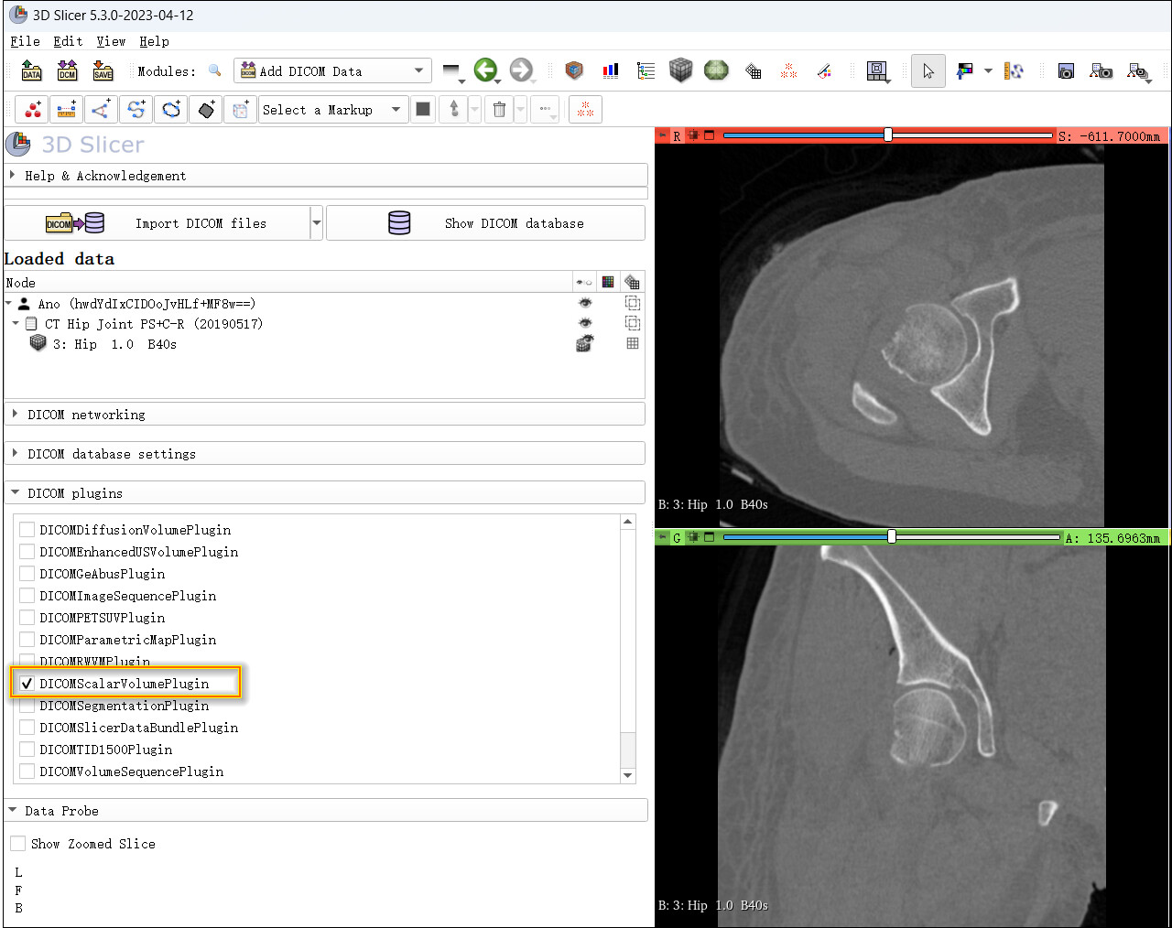Toggle DICOMDiffusionVolumePlugin checkbox
This screenshot has width=1172, height=928.
27,530
